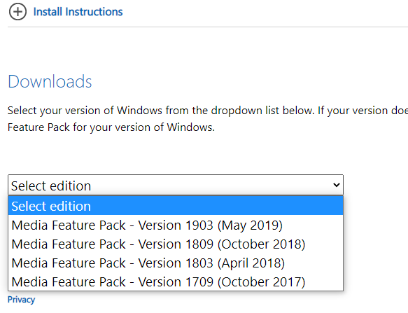Pick Media Feature Pack Version 1803 (April 2018)
Screen dimensions: 408x313
click(x=176, y=263)
